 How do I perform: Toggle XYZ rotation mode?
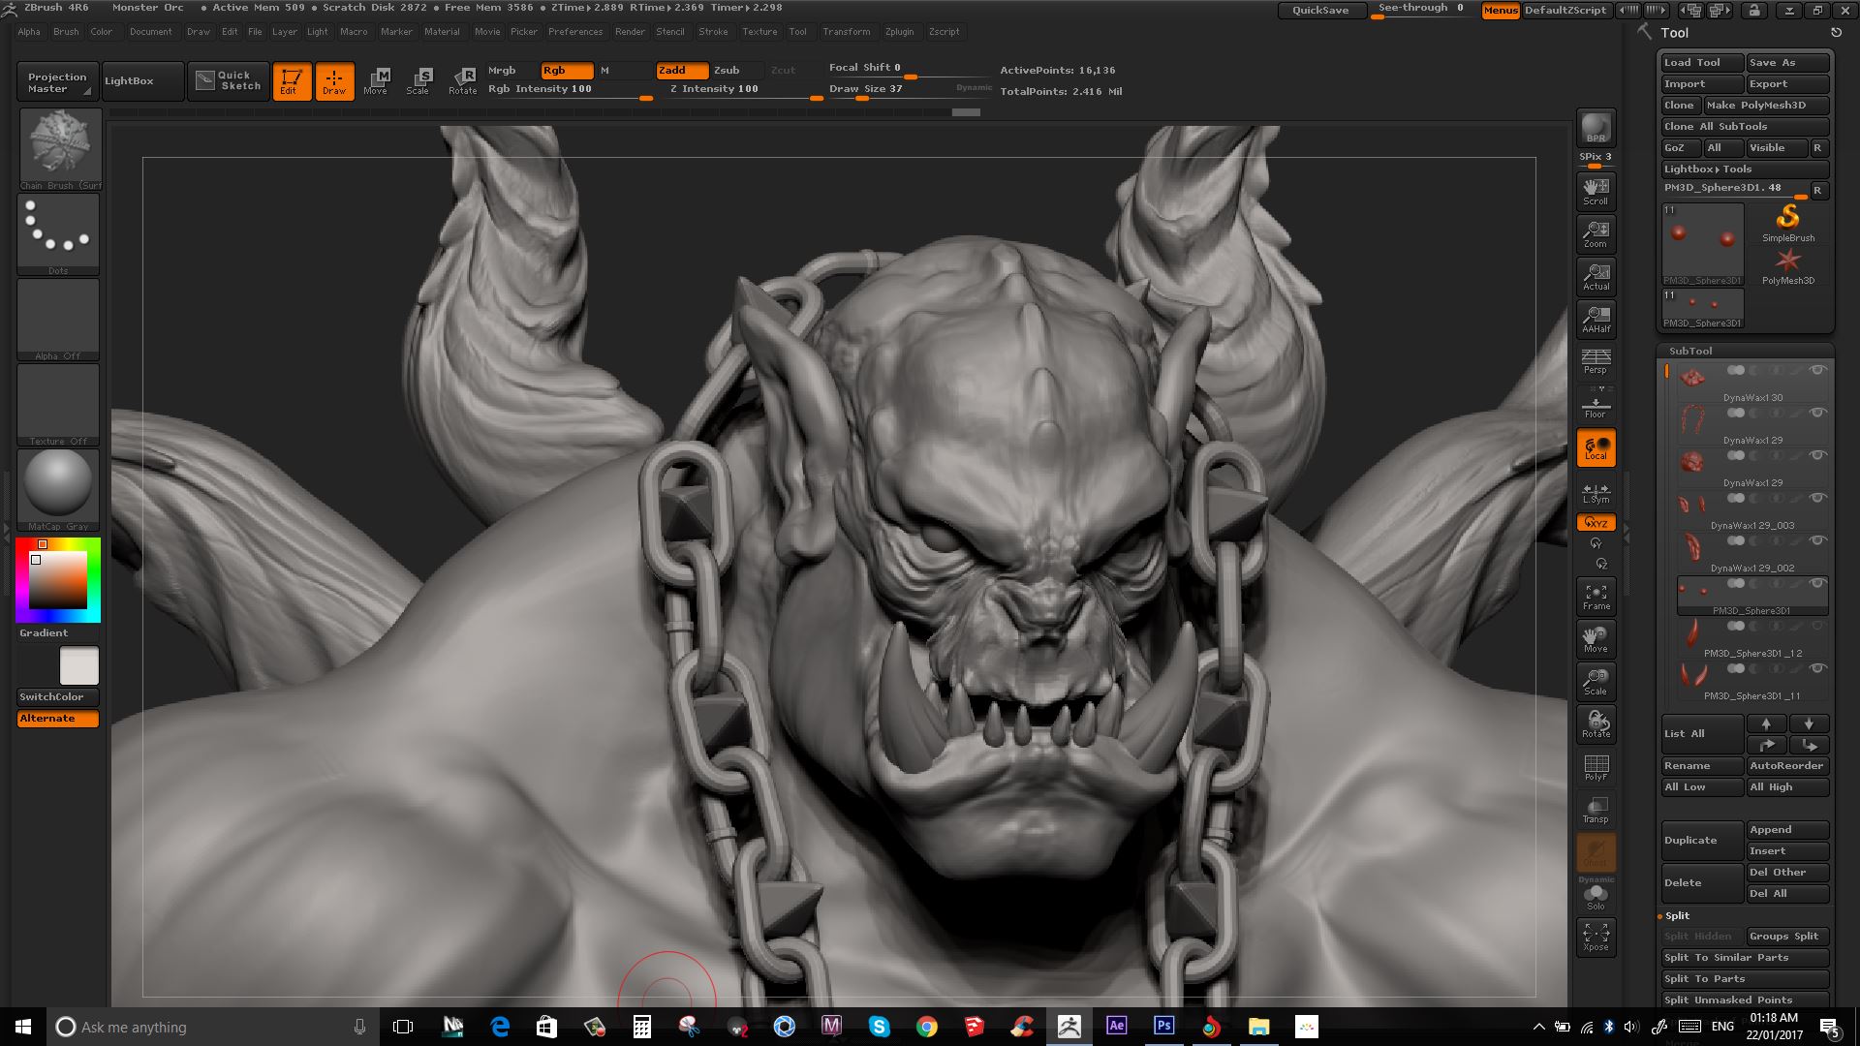[1596, 523]
